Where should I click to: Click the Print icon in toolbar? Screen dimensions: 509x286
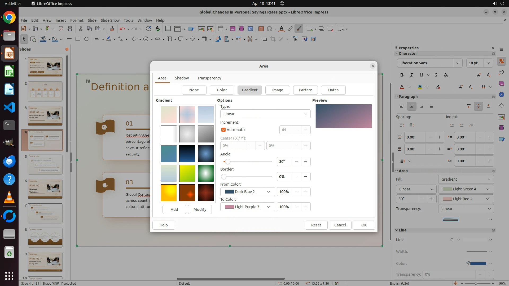70,29
